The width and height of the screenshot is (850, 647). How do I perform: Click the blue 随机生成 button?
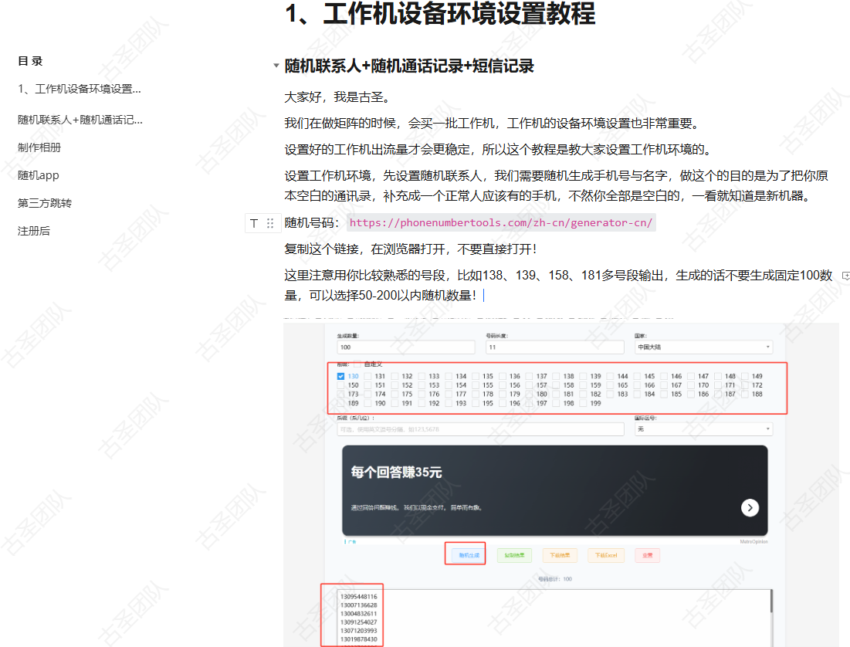tap(469, 555)
